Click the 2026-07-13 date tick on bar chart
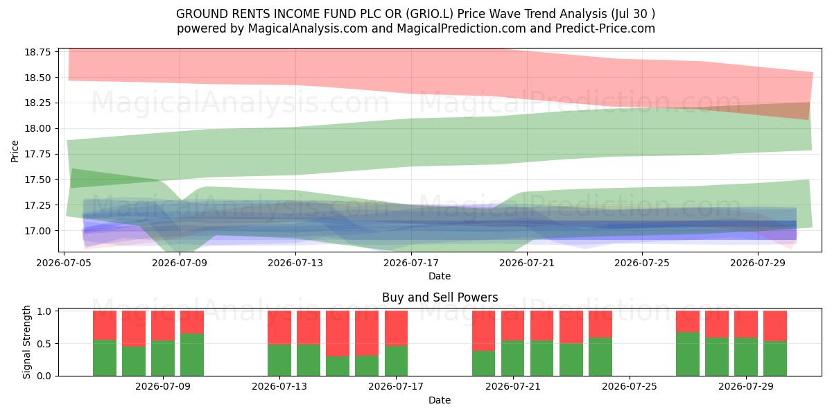The width and height of the screenshot is (832, 416). coord(279,387)
